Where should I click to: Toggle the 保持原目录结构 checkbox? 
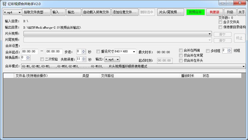(220, 27)
